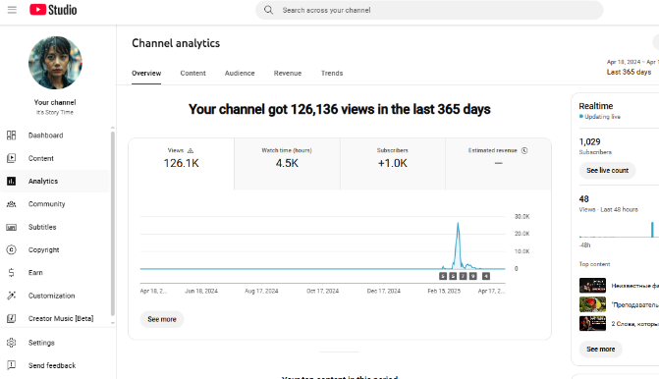Click the 'Преподаватель' top content title
Screen dimensions: 659x379
click(x=635, y=304)
